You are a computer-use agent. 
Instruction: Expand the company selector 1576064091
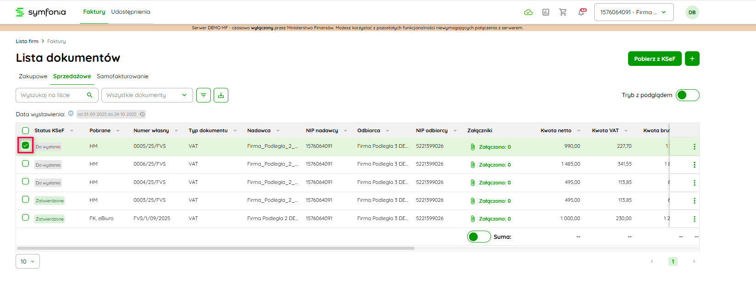click(x=634, y=12)
